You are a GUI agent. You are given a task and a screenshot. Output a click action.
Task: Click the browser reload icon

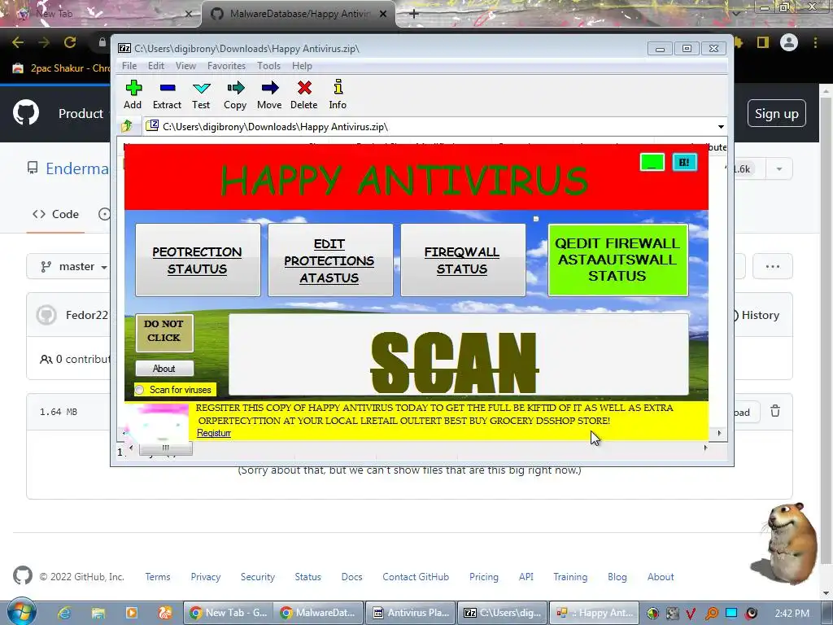pos(70,42)
